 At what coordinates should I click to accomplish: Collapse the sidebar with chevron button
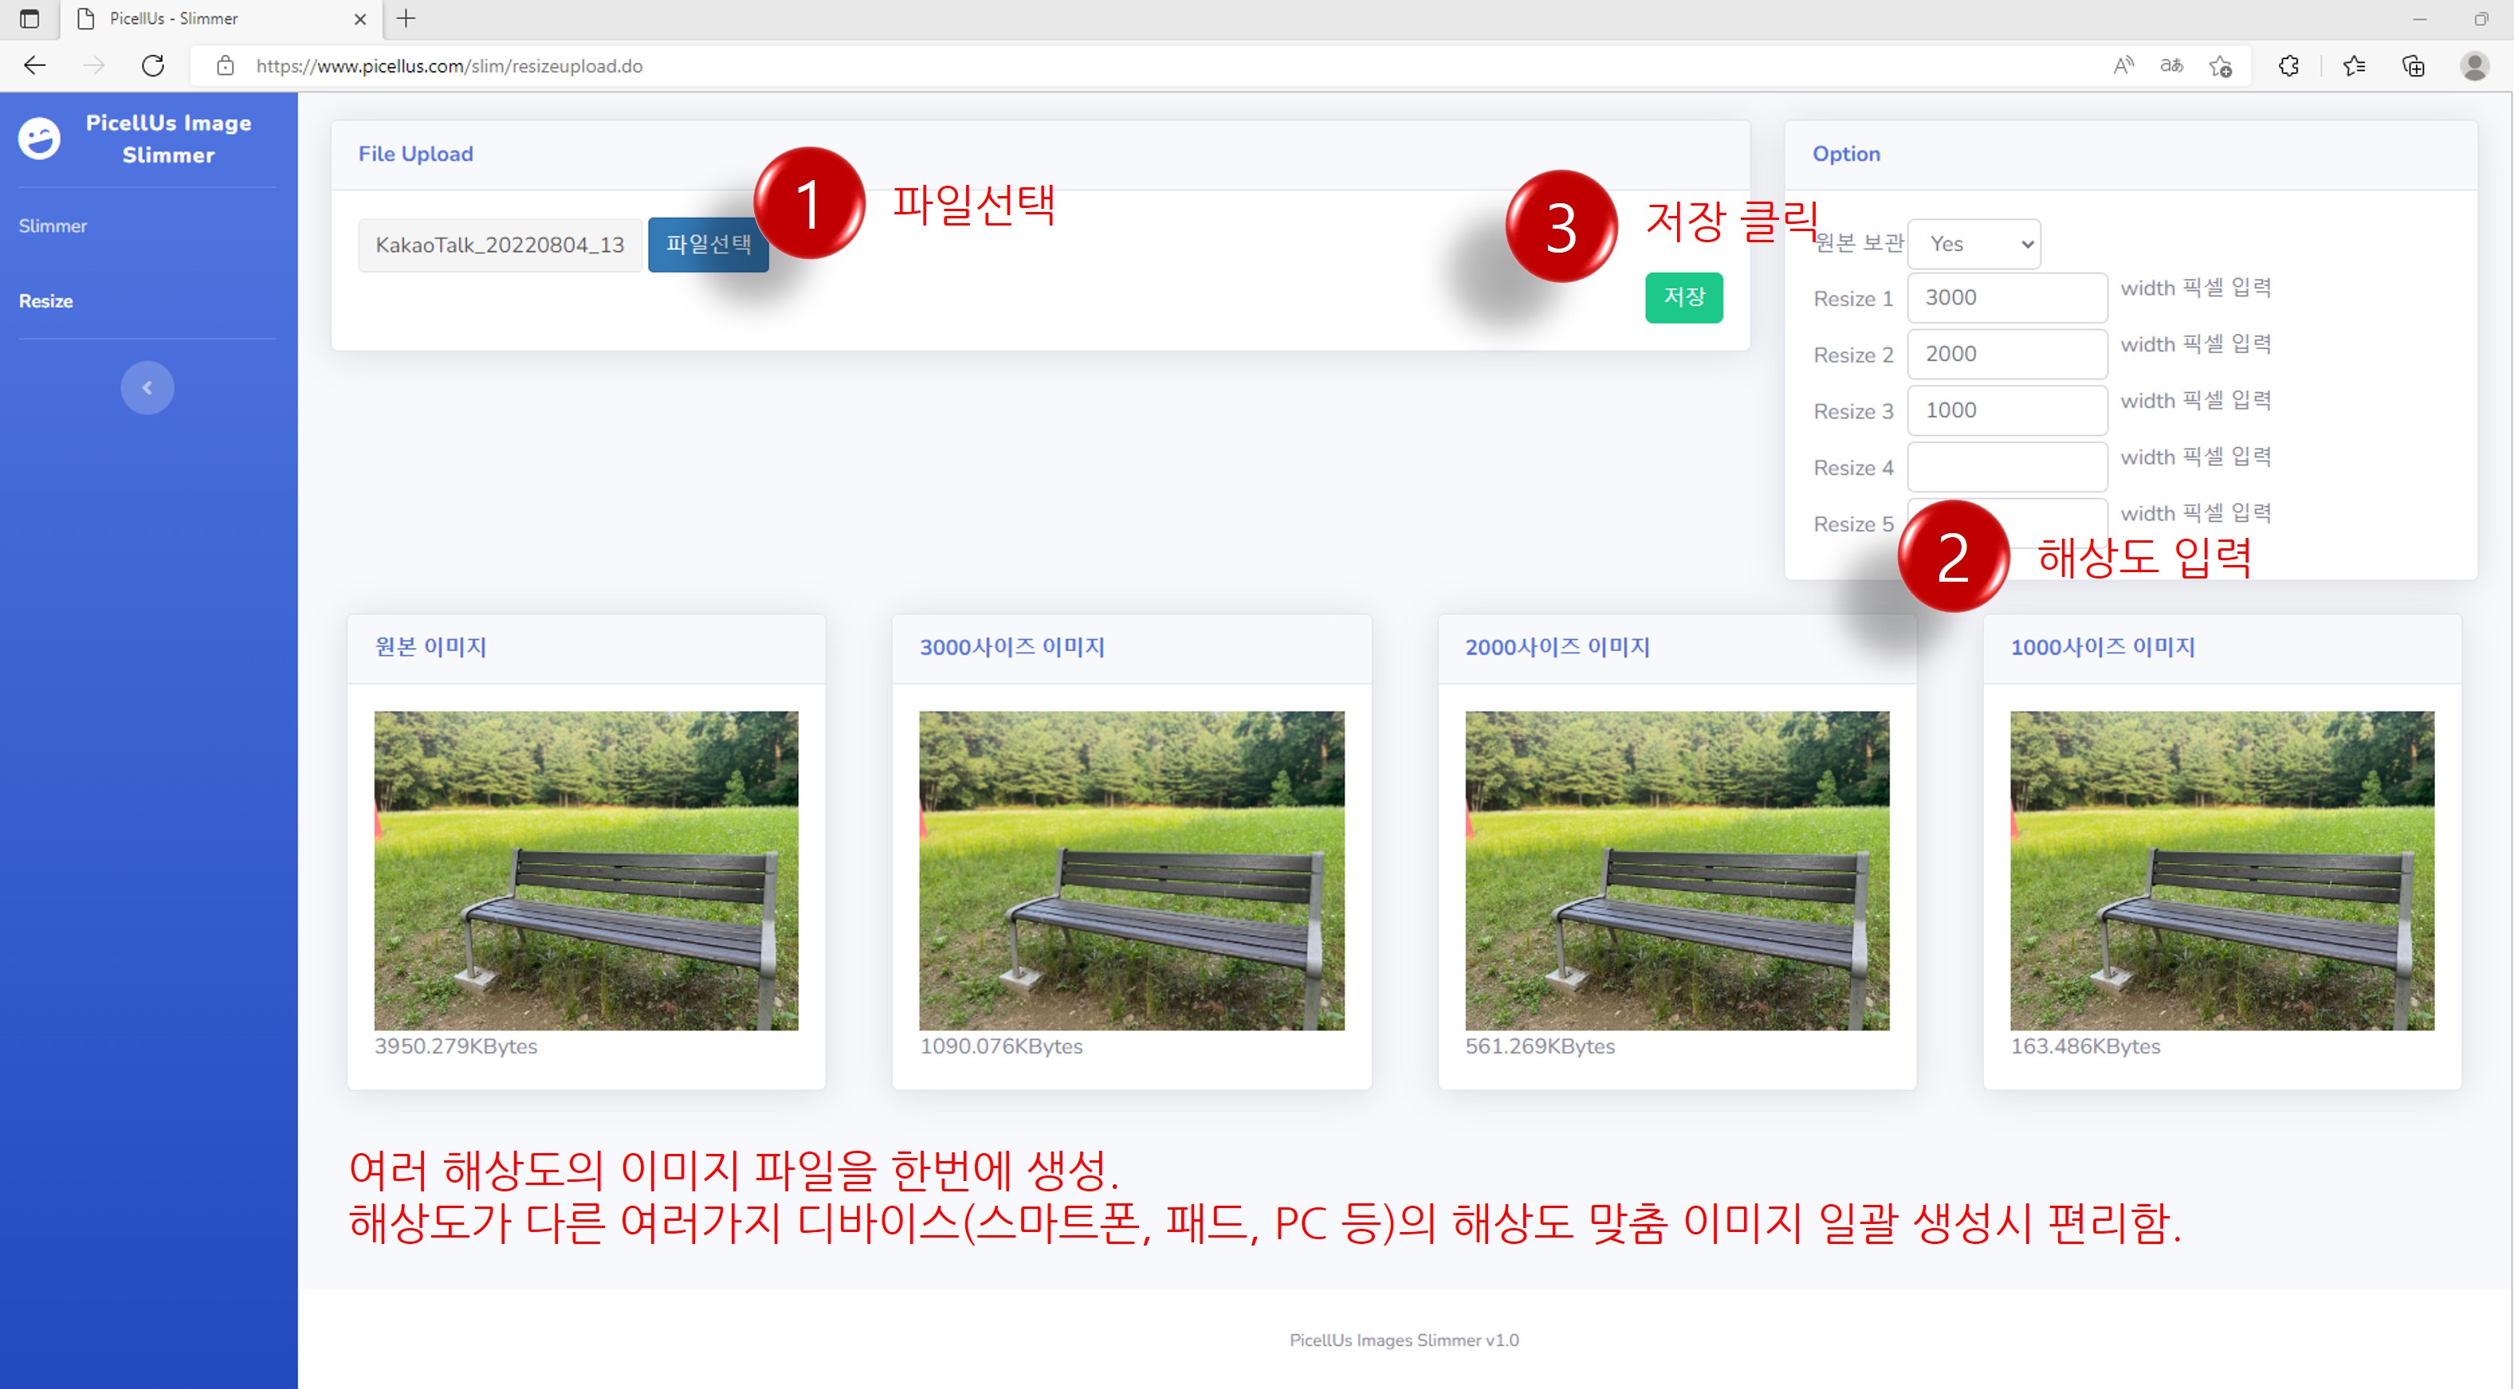point(147,388)
